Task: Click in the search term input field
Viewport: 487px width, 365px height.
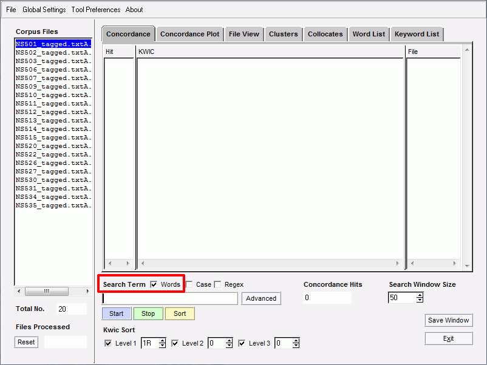Action: coord(170,298)
